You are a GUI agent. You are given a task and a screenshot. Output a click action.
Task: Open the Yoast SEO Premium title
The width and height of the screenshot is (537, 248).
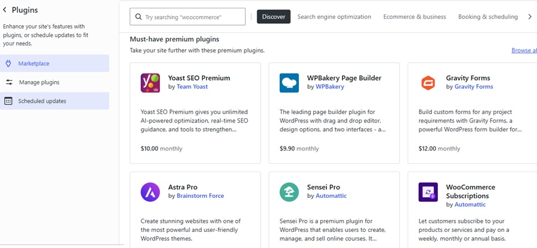pyautogui.click(x=199, y=78)
